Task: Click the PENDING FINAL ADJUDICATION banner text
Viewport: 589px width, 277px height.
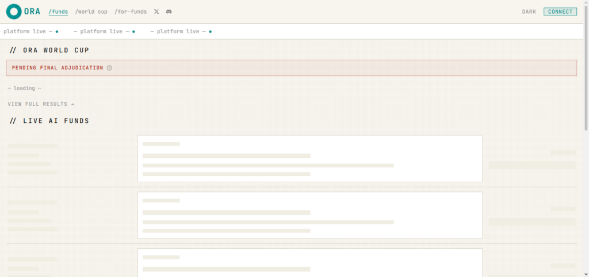Action: (x=58, y=68)
